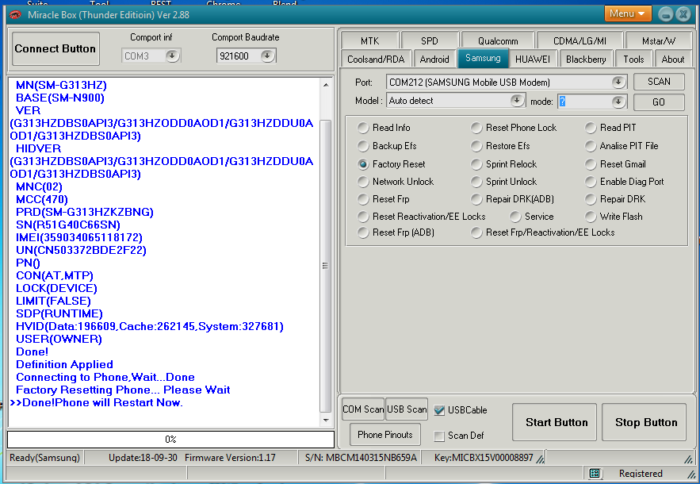700x484 pixels.
Task: Switch to the MTK tab
Action: click(x=369, y=41)
